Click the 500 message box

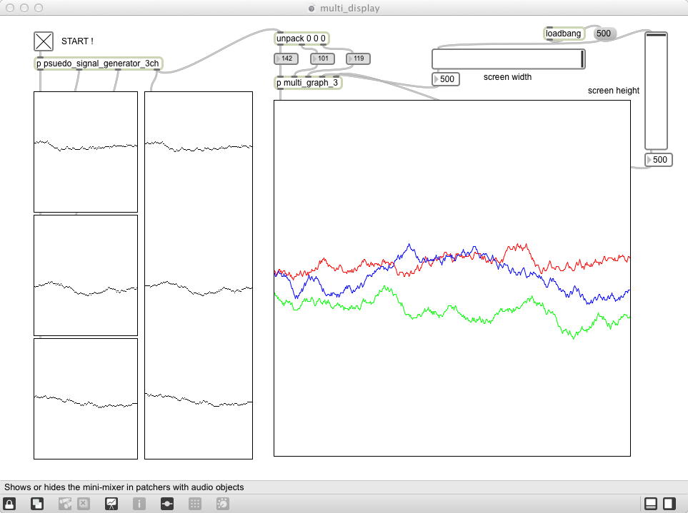604,34
